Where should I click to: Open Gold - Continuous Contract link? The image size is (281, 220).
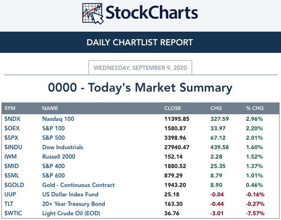(x=78, y=185)
